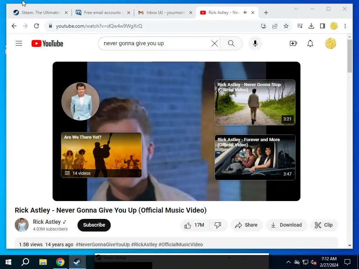Open the Windows Start menu
The height and width of the screenshot is (269, 359).
[x=8, y=262]
